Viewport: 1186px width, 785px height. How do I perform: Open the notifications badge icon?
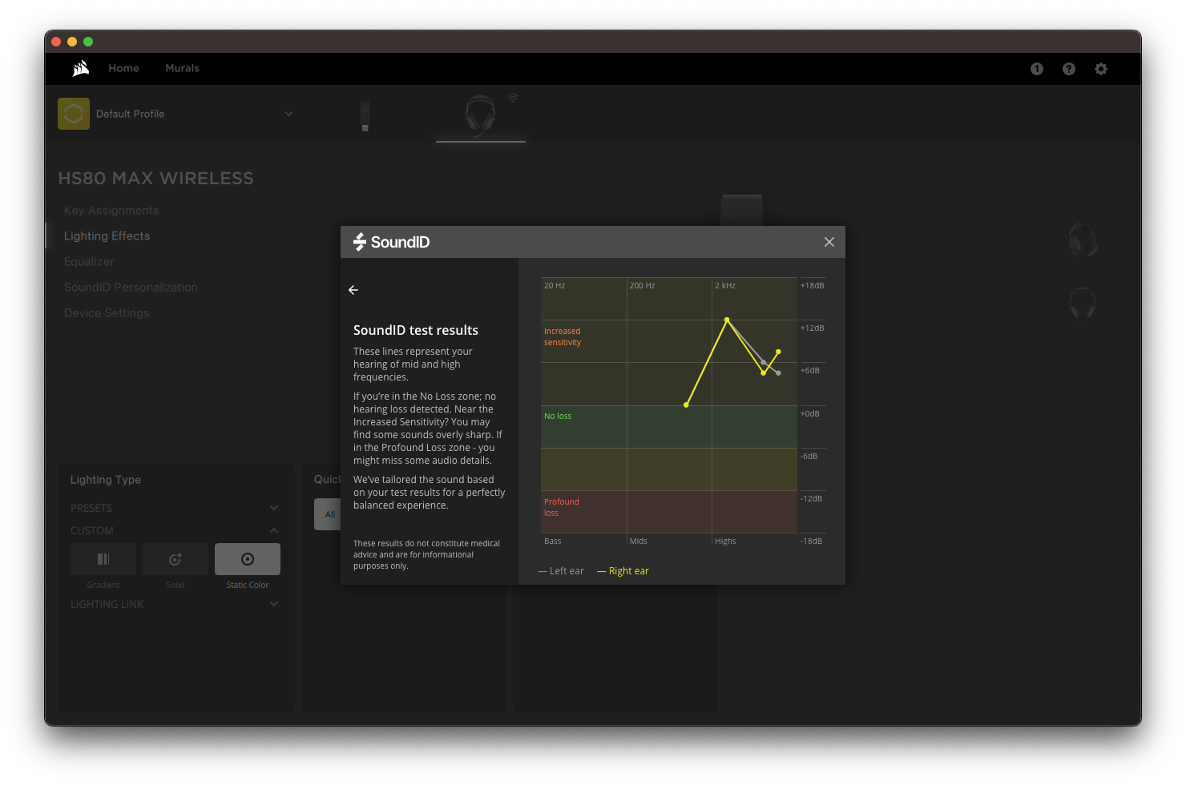click(x=1037, y=69)
